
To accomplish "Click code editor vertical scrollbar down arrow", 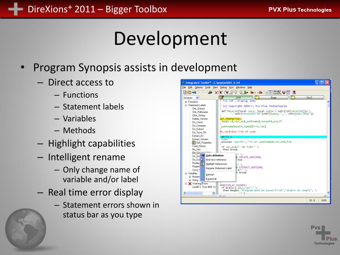I will click(x=328, y=192).
